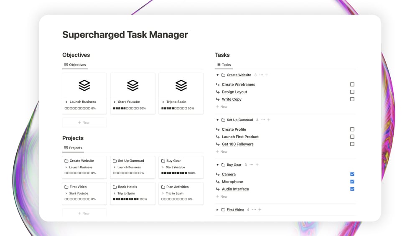Open the Plan Activities project card title
The height and width of the screenshot is (236, 420).
[x=177, y=187]
